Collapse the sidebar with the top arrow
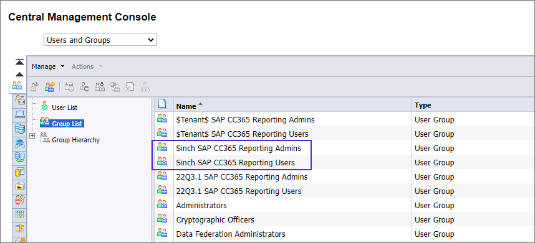Image resolution: width=535 pixels, height=243 pixels. (x=19, y=62)
